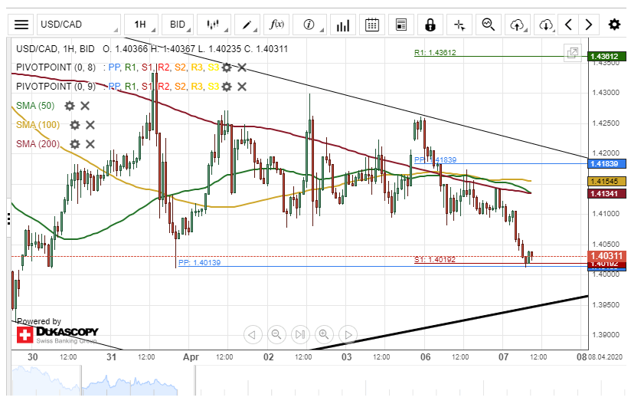Zoom out using the chart's minus magnifier
Image resolution: width=631 pixels, height=404 pixels.
pyautogui.click(x=276, y=334)
